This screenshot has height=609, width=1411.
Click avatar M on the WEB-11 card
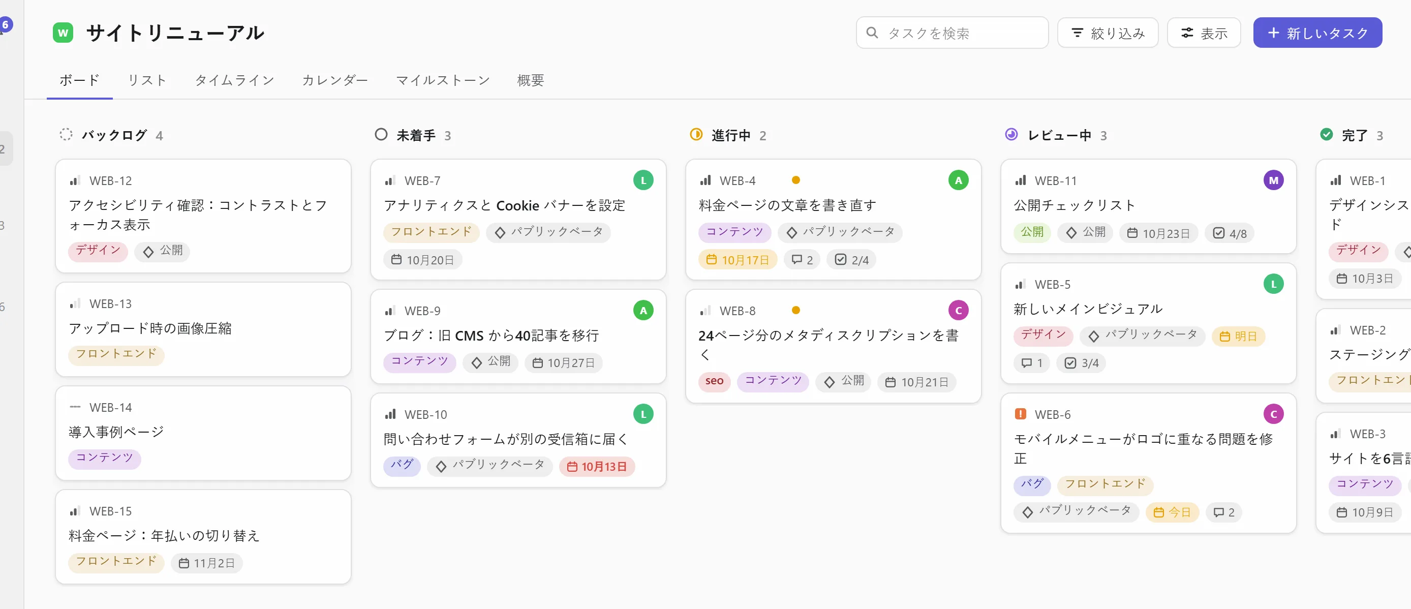tap(1273, 180)
